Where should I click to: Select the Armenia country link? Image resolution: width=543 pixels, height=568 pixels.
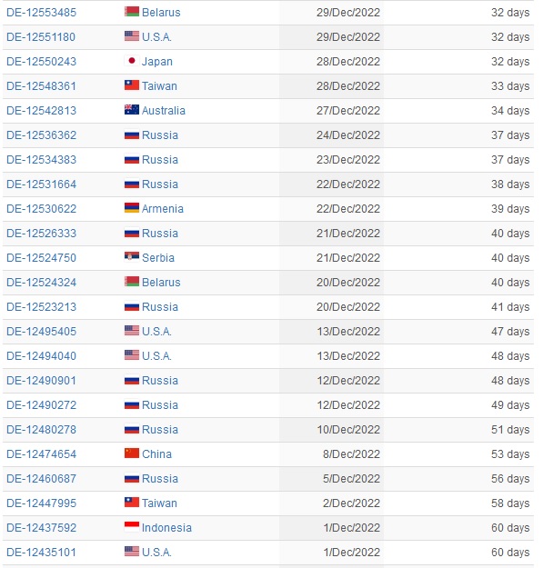163,209
